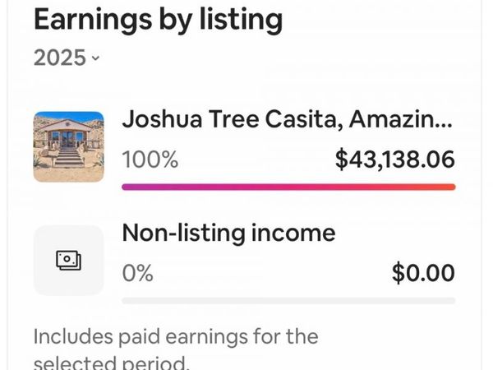
Task: Select the Non-listing income title
Action: [228, 233]
